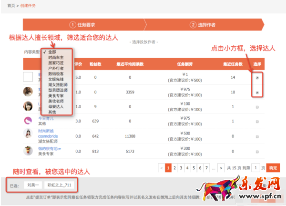Click step 1 任务要求 circle icon
Screen dimensions: 286x206
(x=73, y=25)
